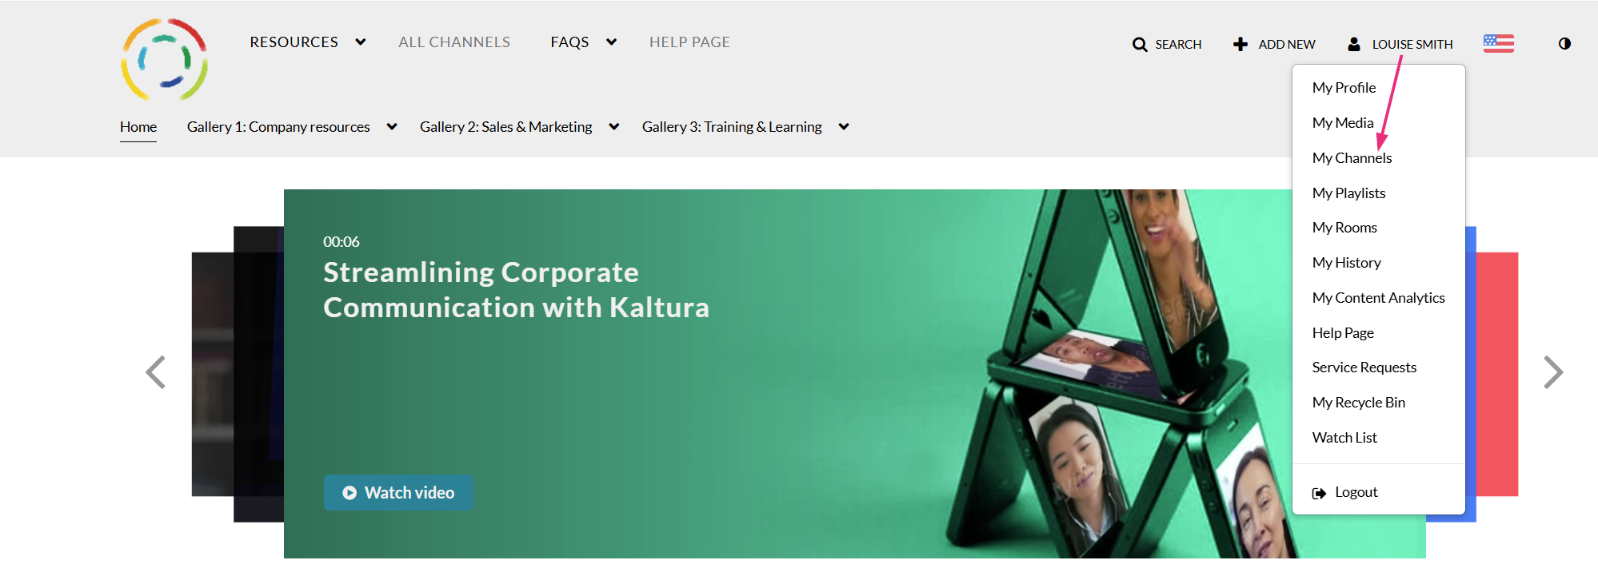Click the user avatar icon by Louise Smith
The height and width of the screenshot is (584, 1598).
coord(1354,44)
